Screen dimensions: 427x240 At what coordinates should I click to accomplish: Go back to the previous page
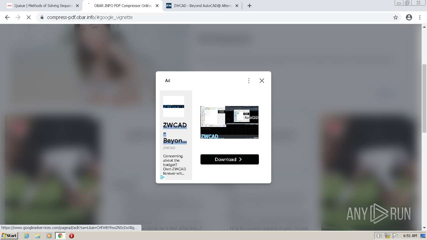click(x=7, y=17)
